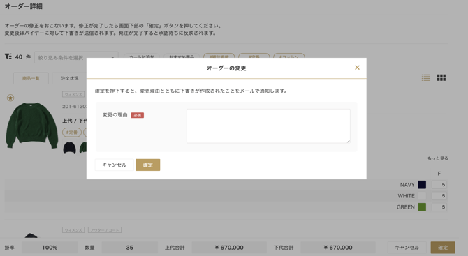Click the WHITE color swatch

(422, 196)
